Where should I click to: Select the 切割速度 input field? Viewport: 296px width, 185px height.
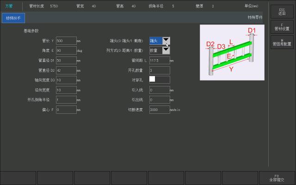pos(160,110)
